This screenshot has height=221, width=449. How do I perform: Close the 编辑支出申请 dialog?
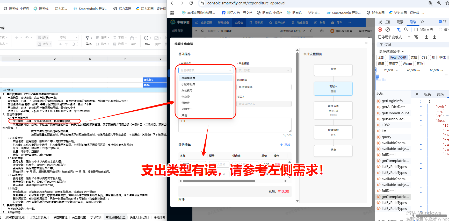coord(366,43)
